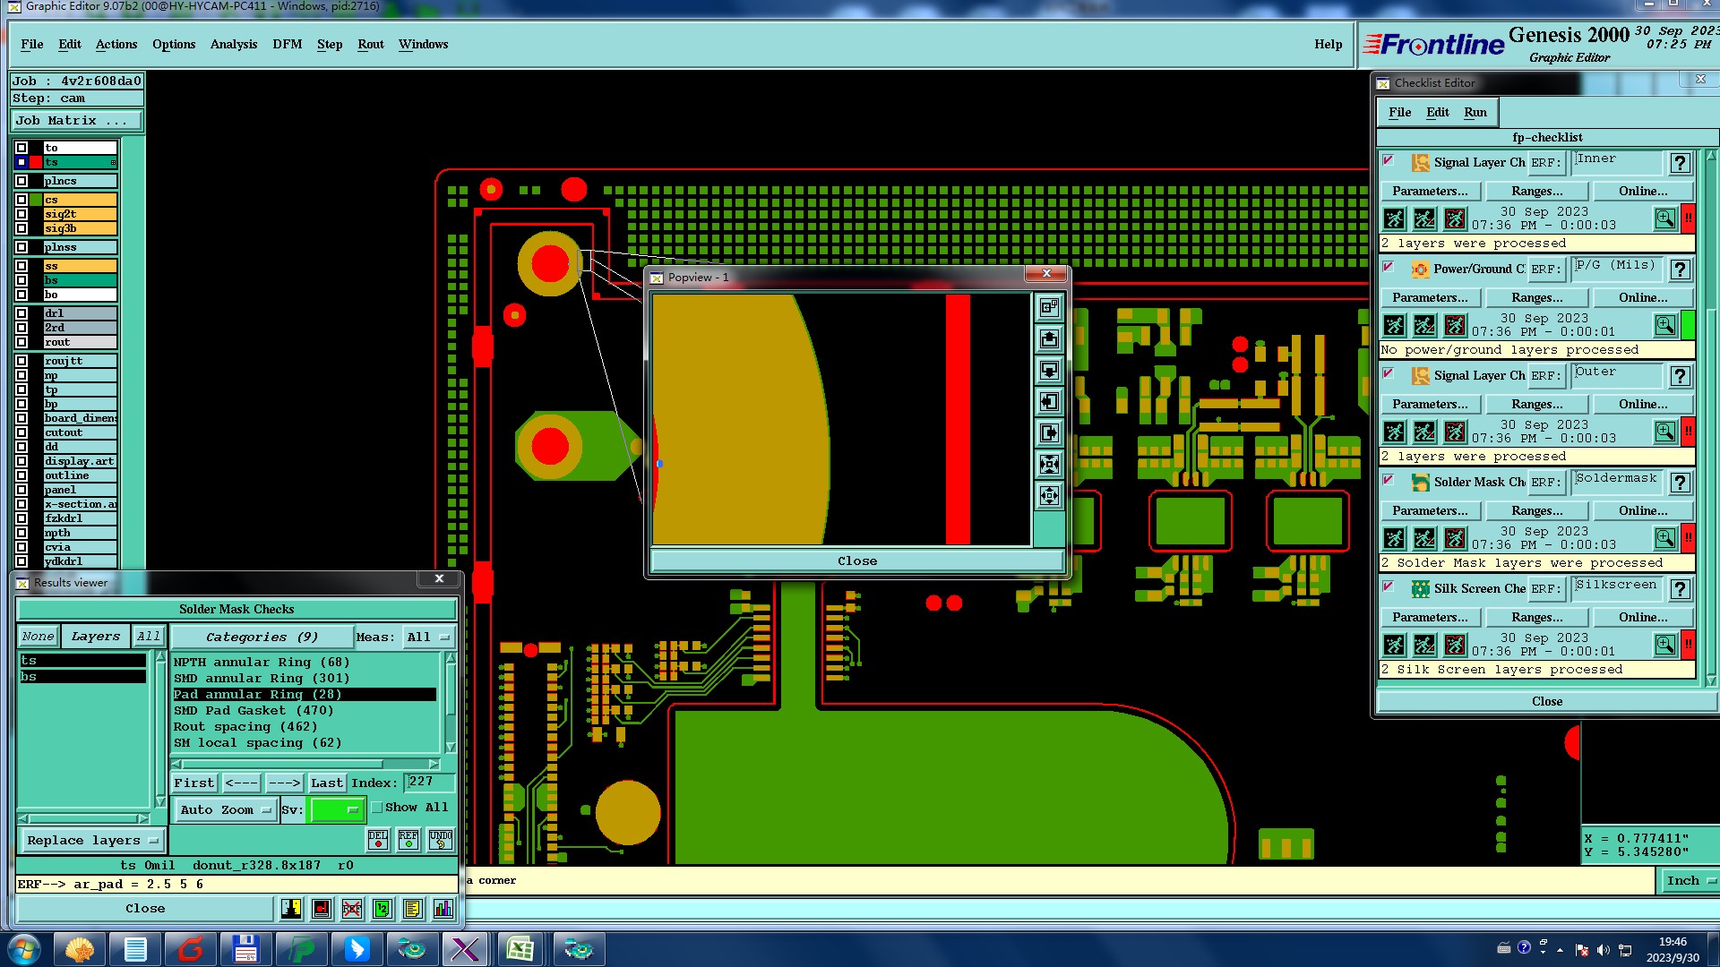Enable the Show All checkbox
The image size is (1720, 967).
point(377,808)
